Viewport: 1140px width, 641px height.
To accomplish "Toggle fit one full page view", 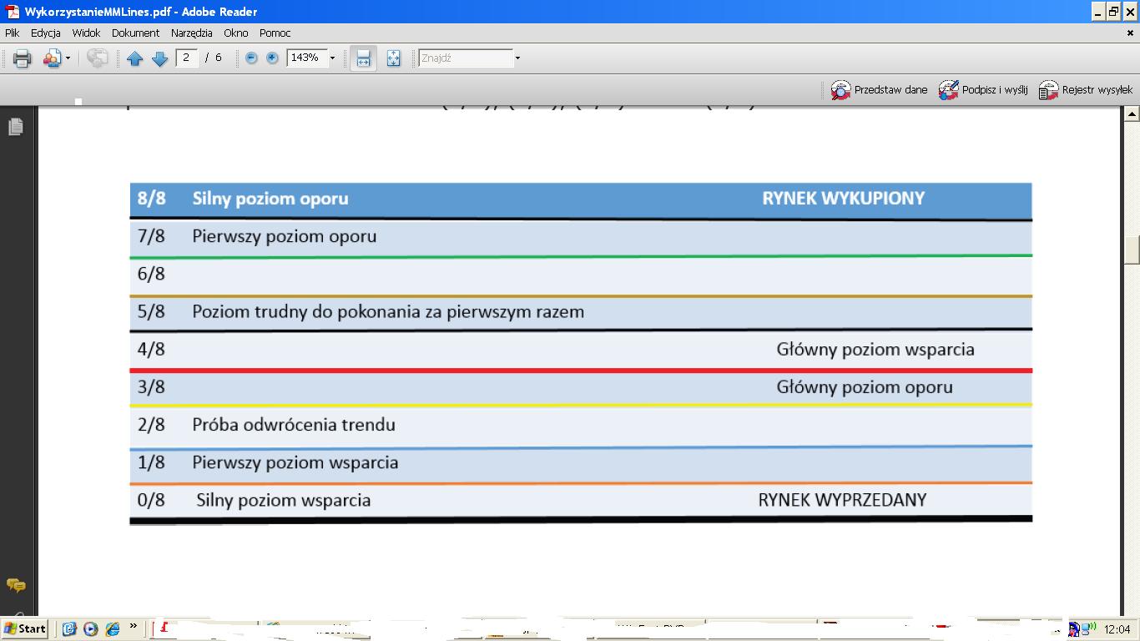I will [x=393, y=58].
